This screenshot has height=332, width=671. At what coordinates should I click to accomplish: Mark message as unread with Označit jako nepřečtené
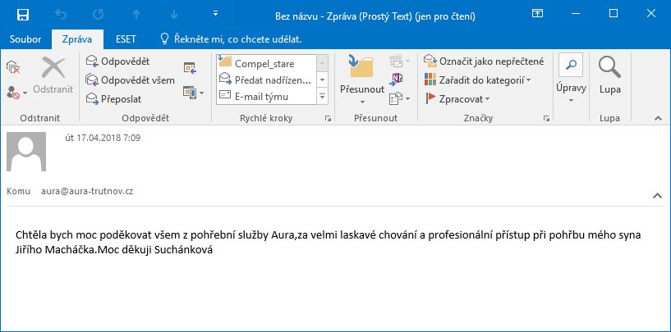coord(480,61)
